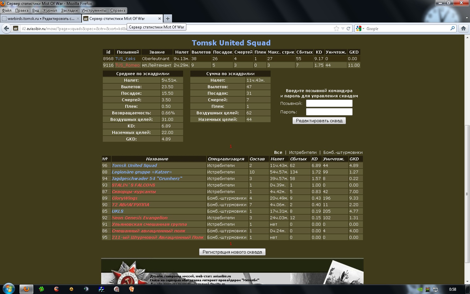Image resolution: width=470 pixels, height=294 pixels.
Task: Click the Позывной input field
Action: (x=329, y=104)
